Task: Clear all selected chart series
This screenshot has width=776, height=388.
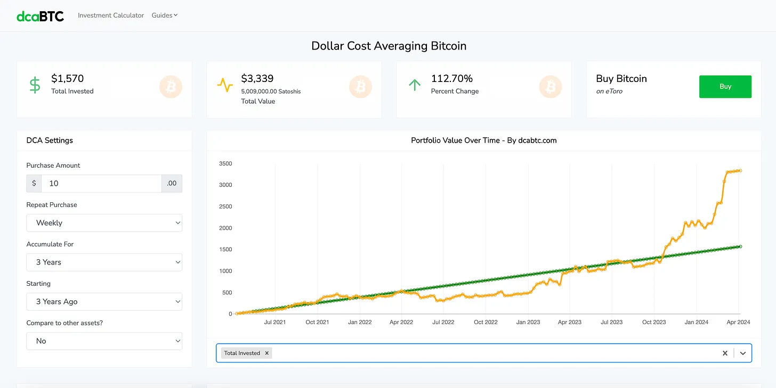Action: pyautogui.click(x=725, y=353)
